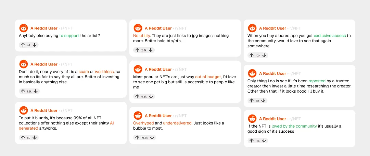
Task: Open r/NFT link on 'Overhyped' post
Action: tap(181, 116)
